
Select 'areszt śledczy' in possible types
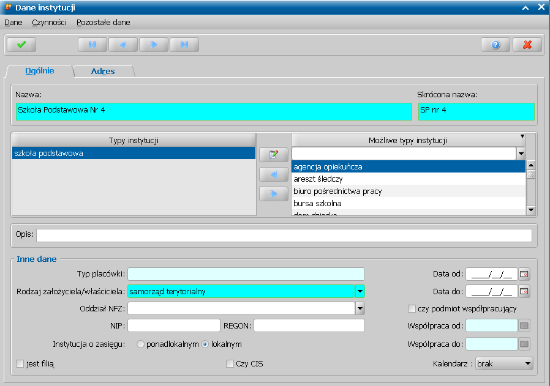(409, 179)
